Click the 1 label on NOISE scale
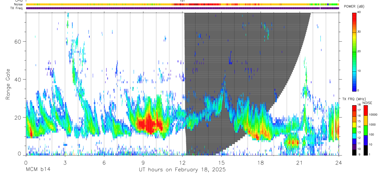The width and height of the screenshot is (381, 176). tap(370, 154)
